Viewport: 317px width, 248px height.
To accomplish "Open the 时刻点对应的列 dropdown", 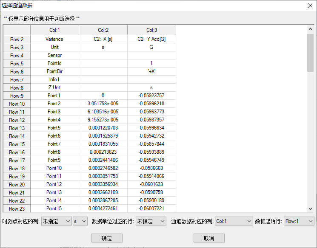I will click(57, 221).
